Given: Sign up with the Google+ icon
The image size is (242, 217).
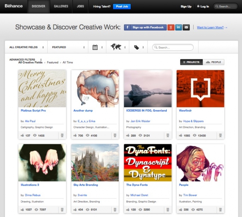Looking at the screenshot, I should click(171, 27).
